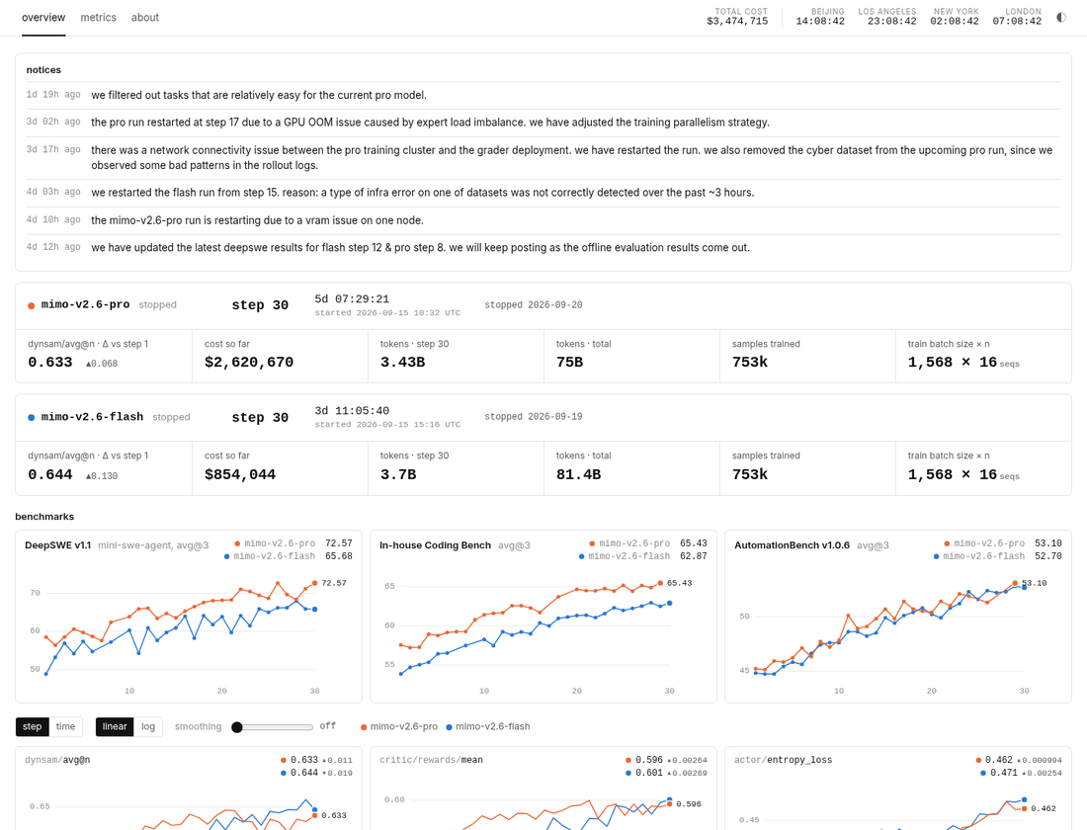Click the flash tokens total 81.4B
The height and width of the screenshot is (830, 1087).
click(x=578, y=474)
